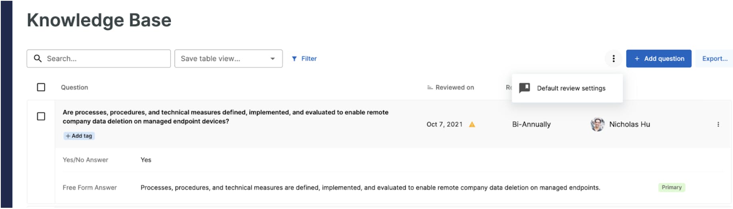The width and height of the screenshot is (733, 209).
Task: Click the Default review settings icon
Action: [x=524, y=88]
